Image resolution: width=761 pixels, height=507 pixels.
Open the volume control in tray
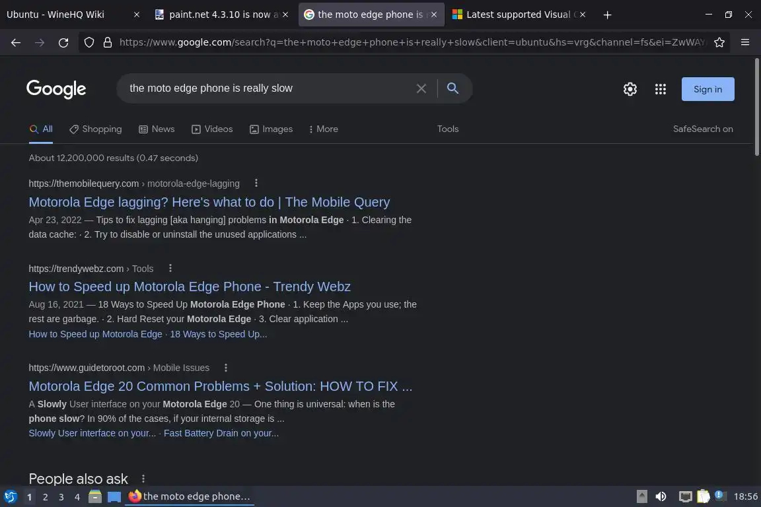pyautogui.click(x=661, y=497)
